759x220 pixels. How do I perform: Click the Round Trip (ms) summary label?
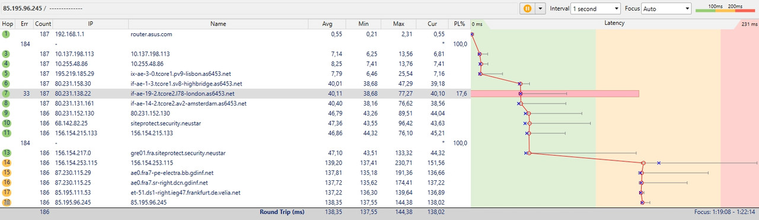282,212
